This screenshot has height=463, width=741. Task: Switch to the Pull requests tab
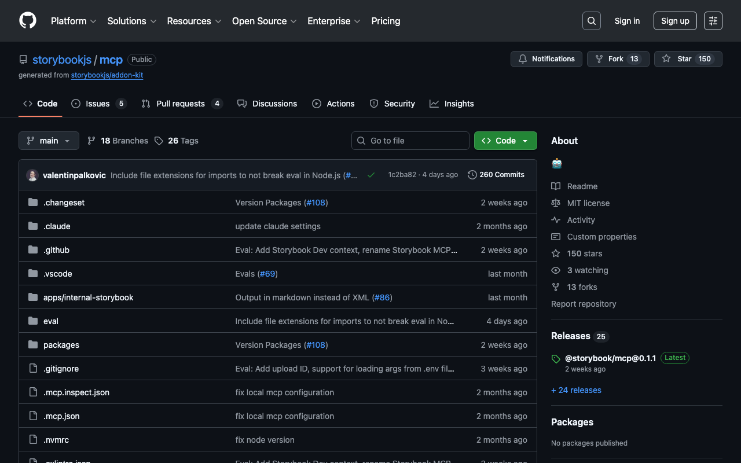tap(180, 104)
